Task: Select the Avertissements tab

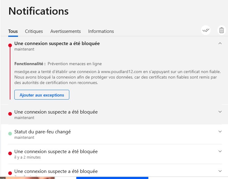Action: [x=65, y=31]
